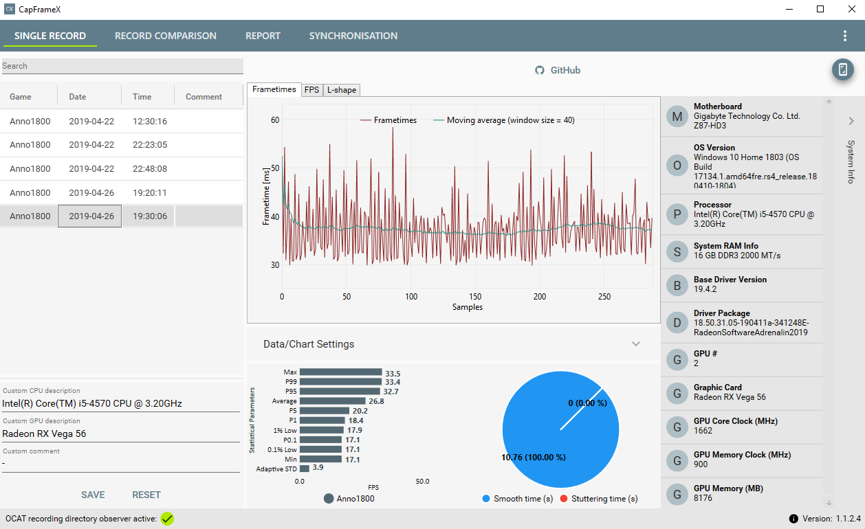Click the GitHub octocat icon
The width and height of the screenshot is (865, 529).
tap(540, 70)
